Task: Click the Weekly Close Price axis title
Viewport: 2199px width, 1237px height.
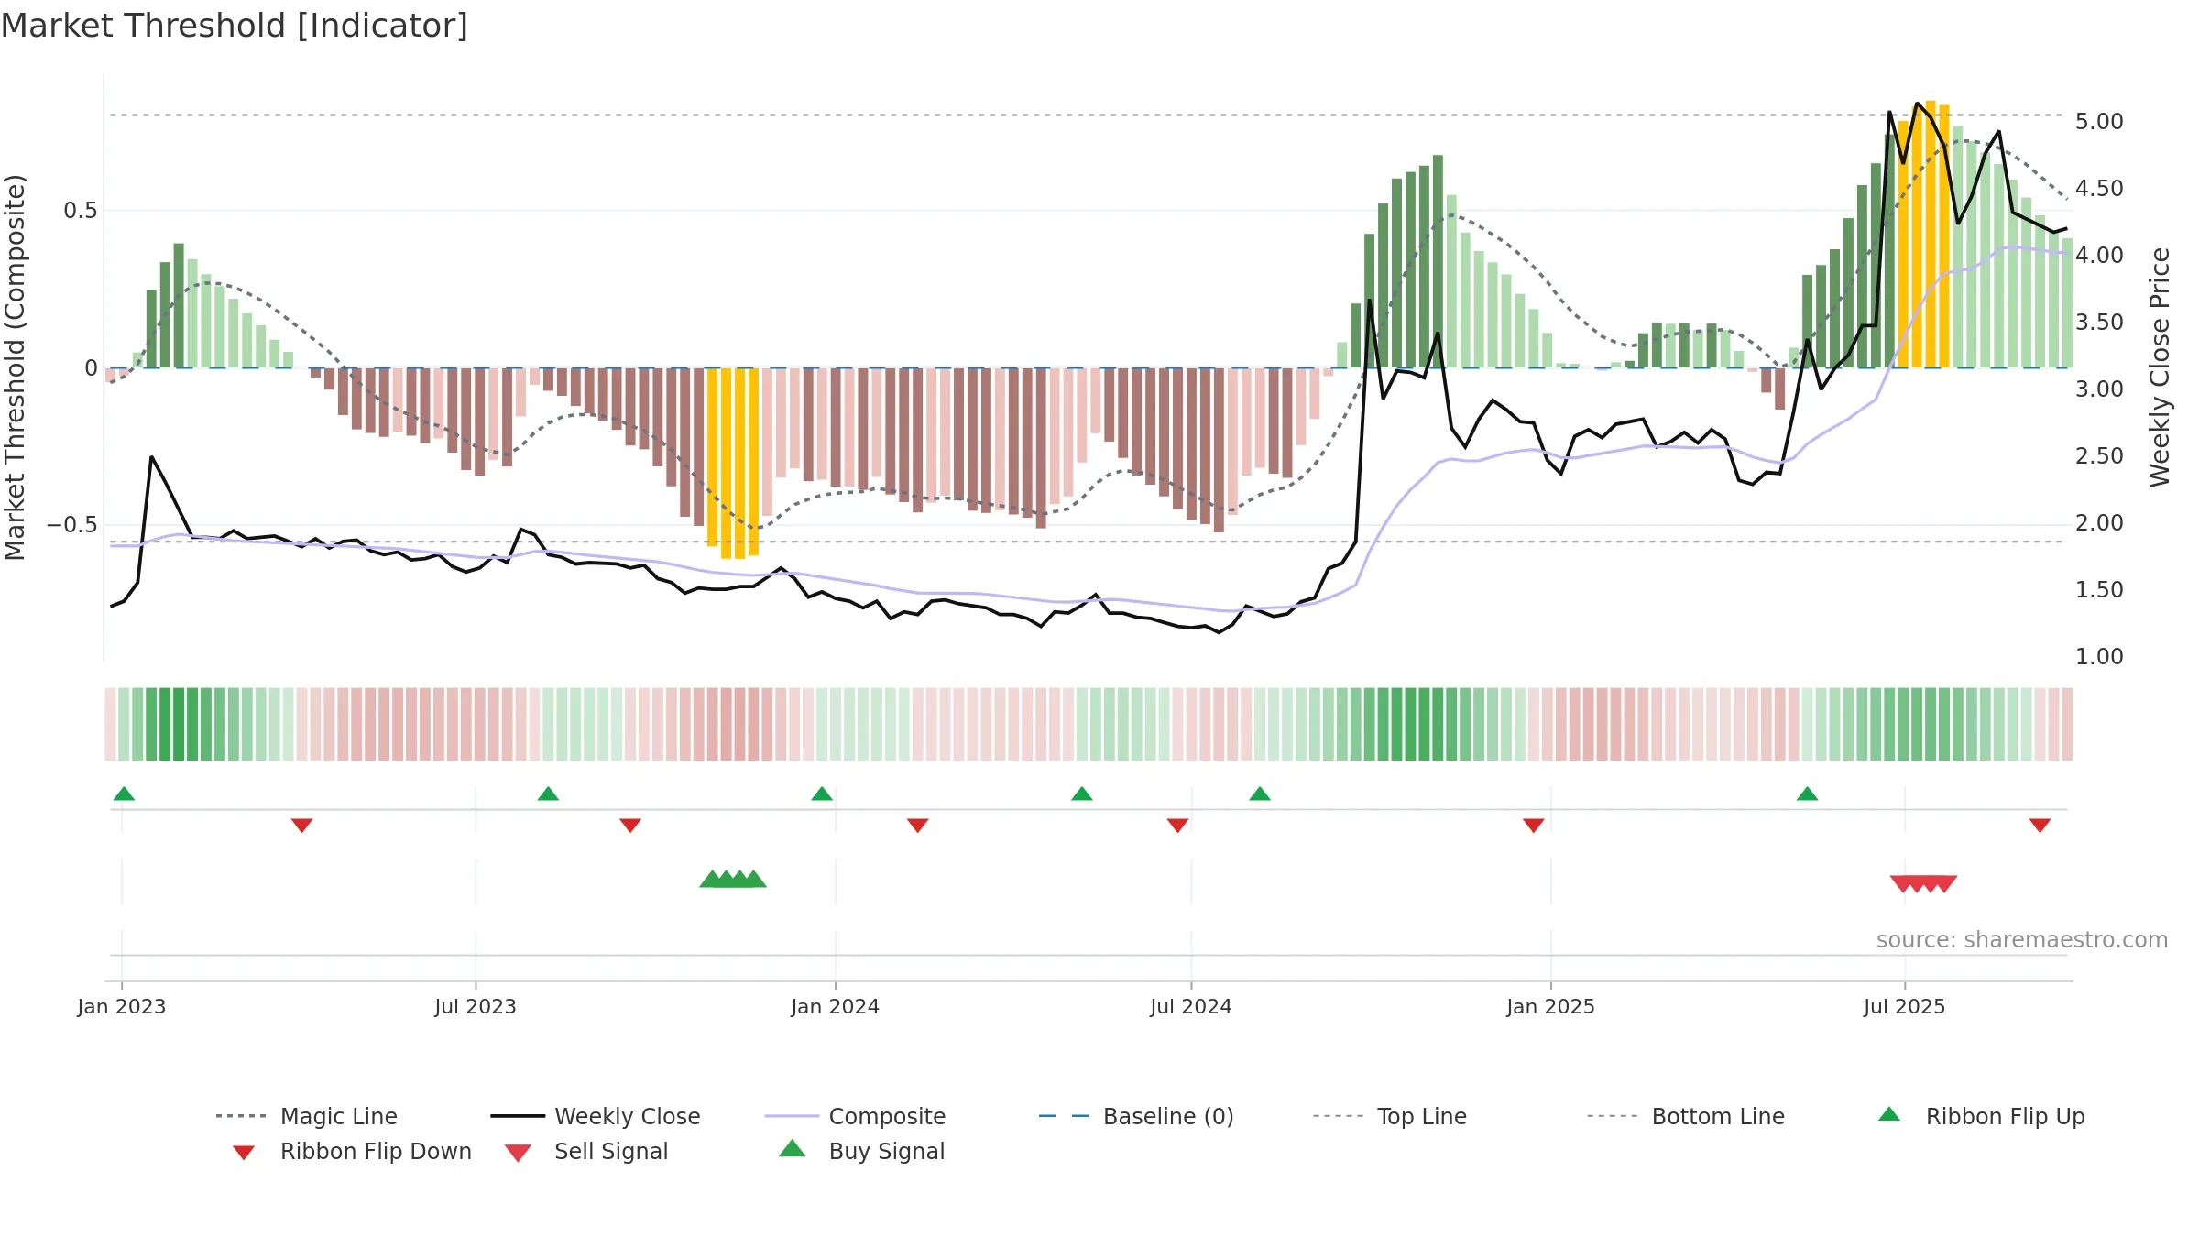Action: point(2161,367)
